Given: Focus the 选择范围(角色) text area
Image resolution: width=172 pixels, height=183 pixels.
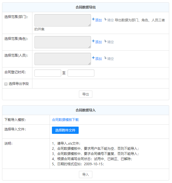Looking at the screenshot, I should tap(62, 42).
